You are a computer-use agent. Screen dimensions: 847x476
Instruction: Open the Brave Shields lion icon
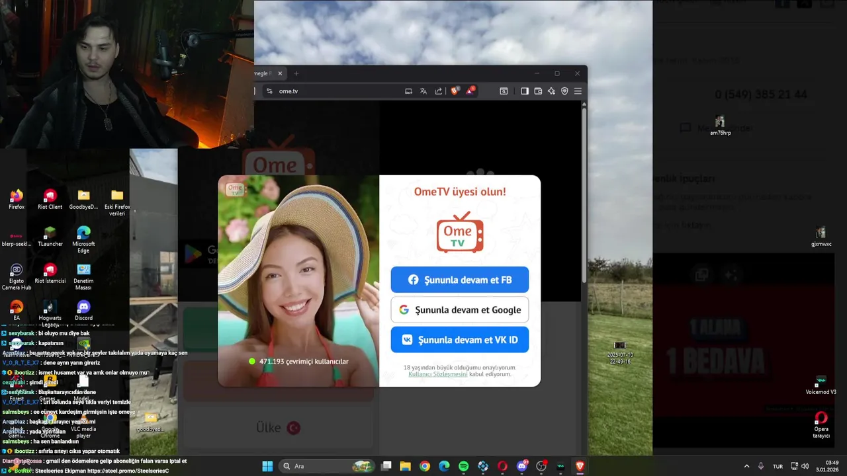pyautogui.click(x=455, y=91)
